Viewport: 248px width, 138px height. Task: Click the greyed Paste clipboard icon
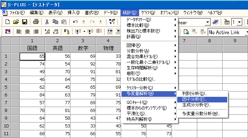click(64, 22)
